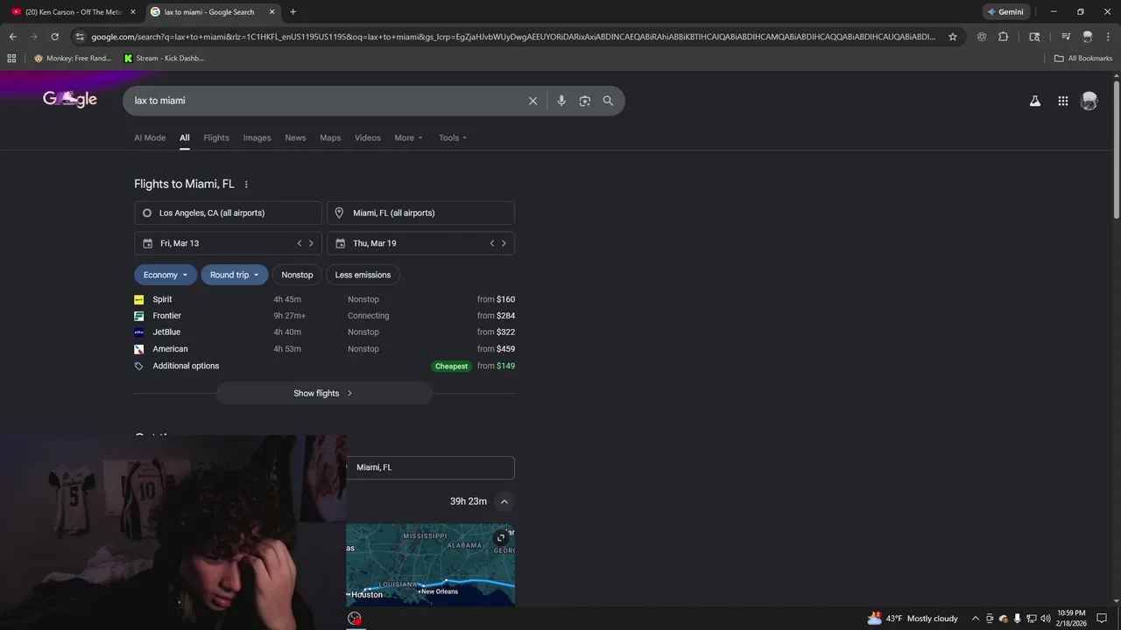1121x630 pixels.
Task: Switch to the Maps search tab
Action: (x=330, y=138)
